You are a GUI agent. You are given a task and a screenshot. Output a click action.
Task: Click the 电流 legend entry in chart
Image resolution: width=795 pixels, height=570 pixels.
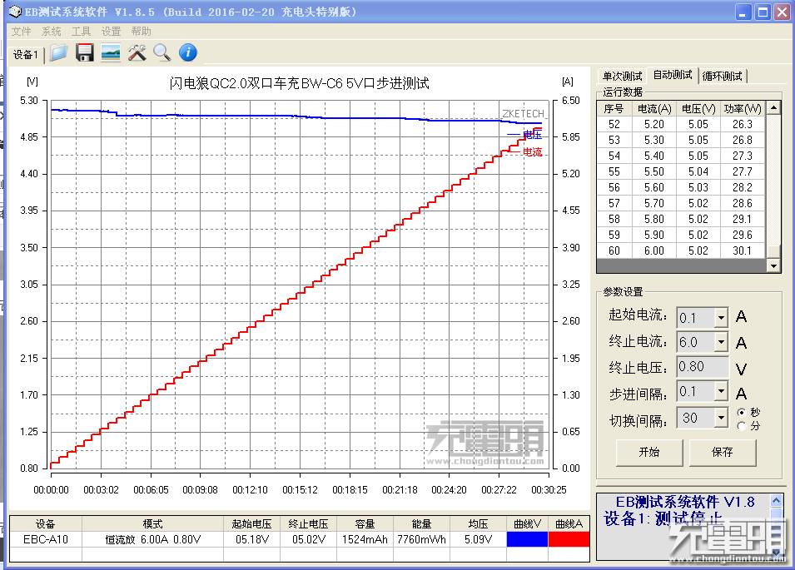(524, 151)
